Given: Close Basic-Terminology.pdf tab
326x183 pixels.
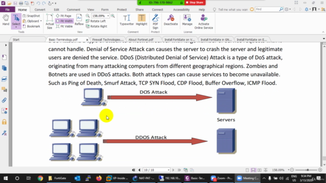Looking at the screenshot, I should point(87,40).
